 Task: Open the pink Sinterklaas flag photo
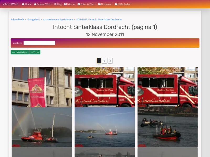click(x=42, y=87)
